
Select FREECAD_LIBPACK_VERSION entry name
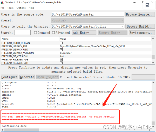tap(18, 53)
